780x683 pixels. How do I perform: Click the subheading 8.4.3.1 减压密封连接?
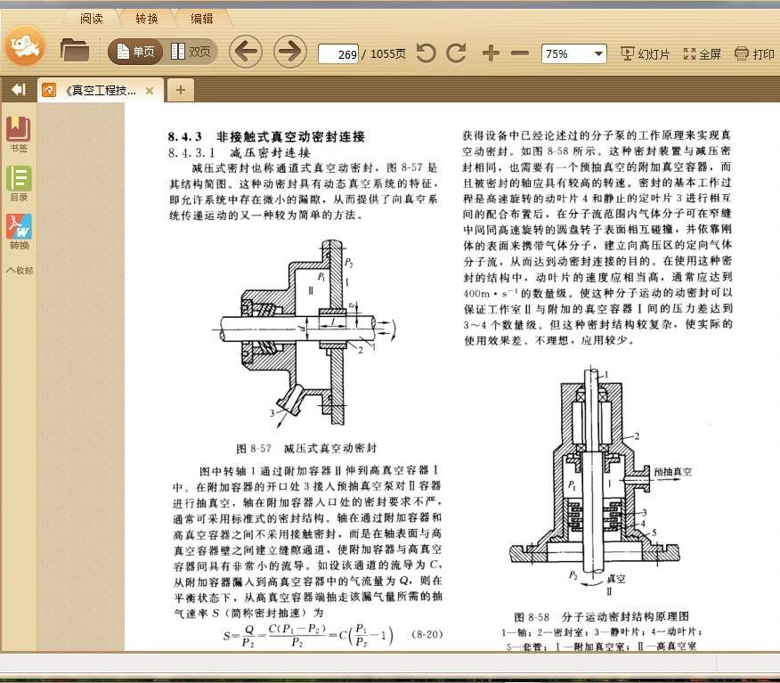click(x=239, y=152)
